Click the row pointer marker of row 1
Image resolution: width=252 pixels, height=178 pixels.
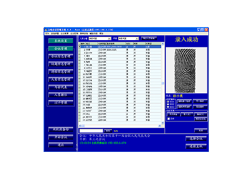(79, 47)
